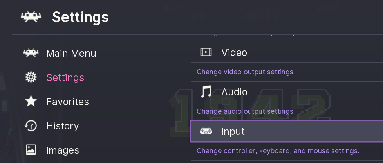
Task: Click the Images picture icon
Action: (31, 150)
